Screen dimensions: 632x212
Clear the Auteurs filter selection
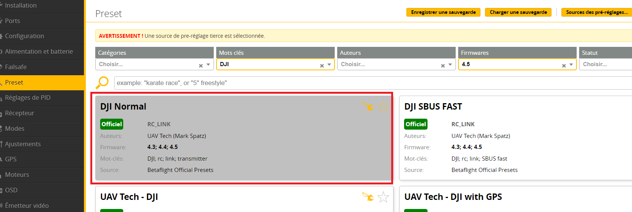tap(443, 65)
